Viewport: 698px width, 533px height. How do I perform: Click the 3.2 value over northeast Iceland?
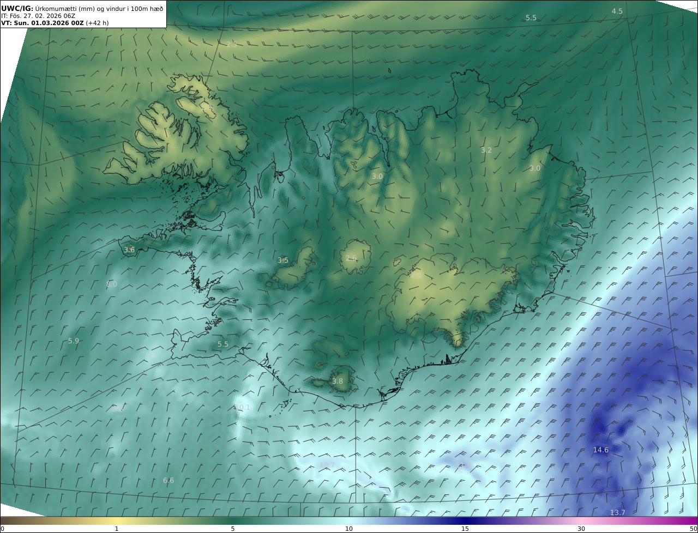tap(486, 150)
